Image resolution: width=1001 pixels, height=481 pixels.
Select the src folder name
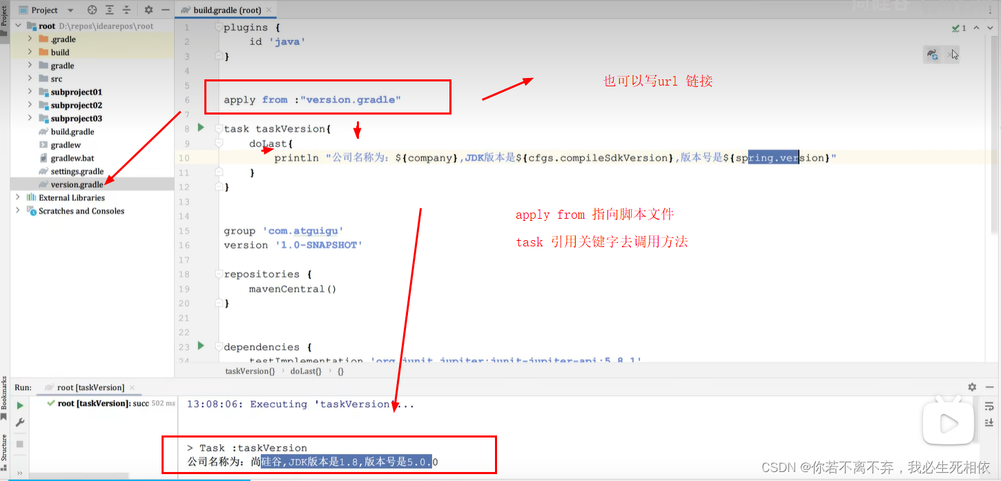tap(57, 79)
